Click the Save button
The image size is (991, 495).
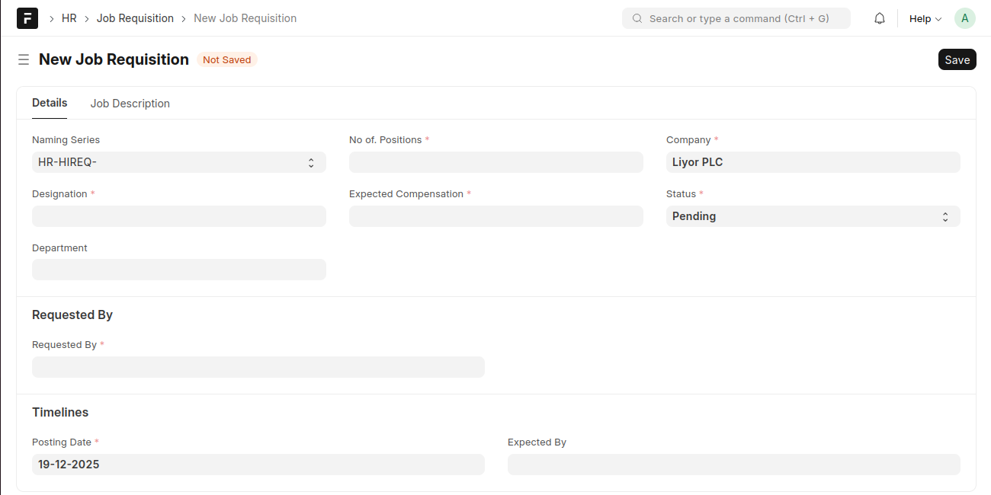tap(957, 59)
